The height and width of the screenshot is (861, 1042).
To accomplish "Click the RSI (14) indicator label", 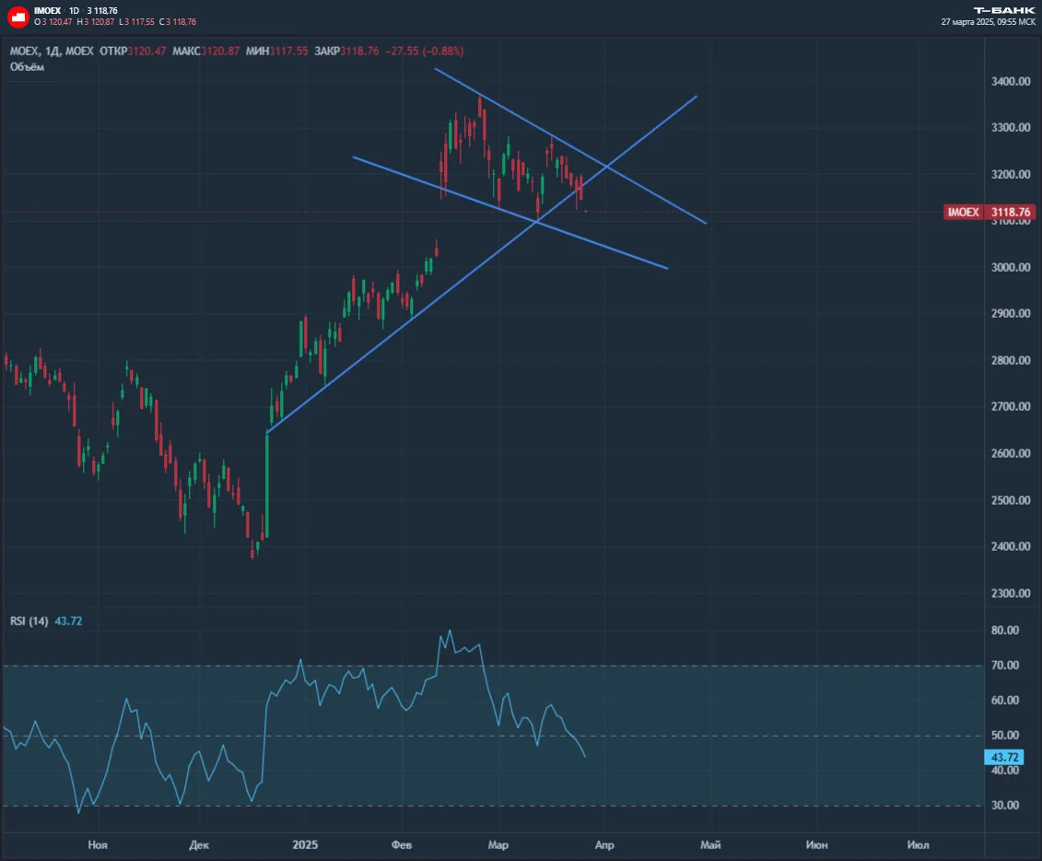I will coord(29,622).
